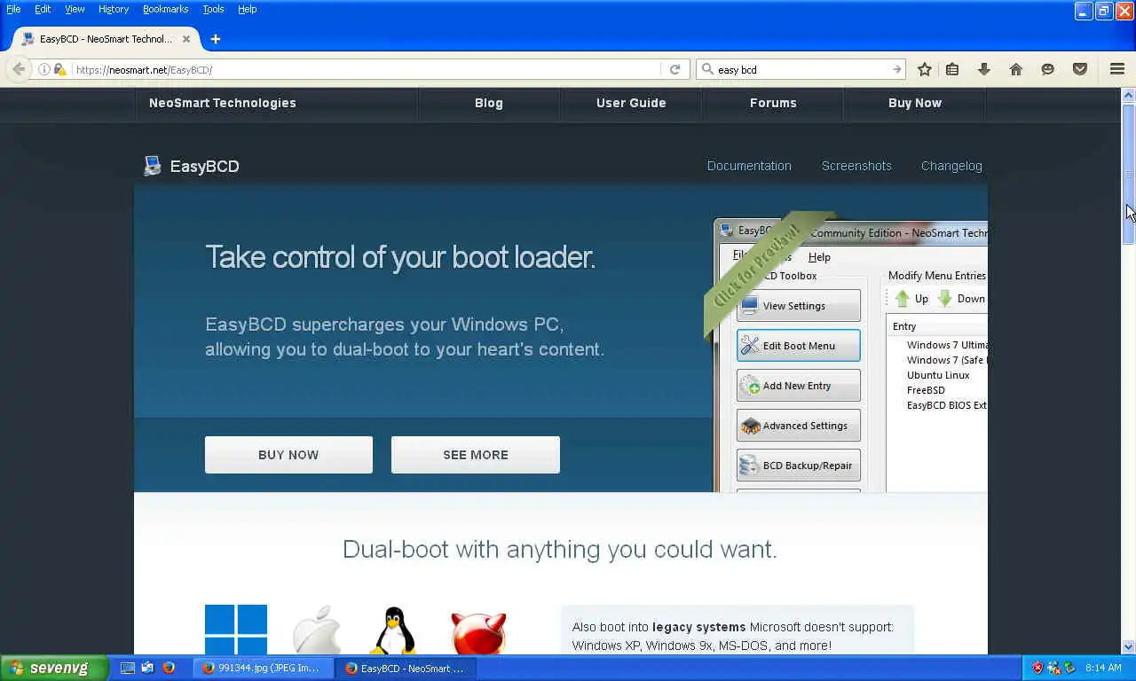Click the scrollbar down arrow
Image resolution: width=1136 pixels, height=681 pixels.
[1129, 647]
